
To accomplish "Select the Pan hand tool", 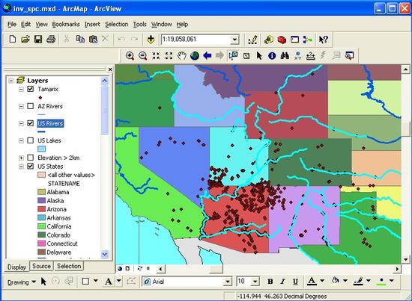I will coord(181,55).
